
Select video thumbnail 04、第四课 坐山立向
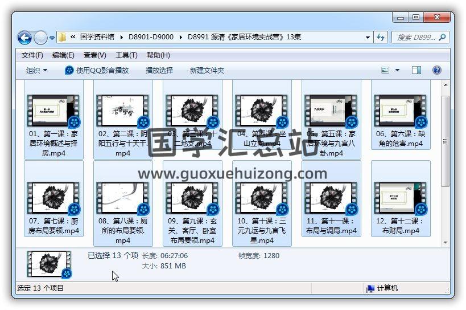262,111
